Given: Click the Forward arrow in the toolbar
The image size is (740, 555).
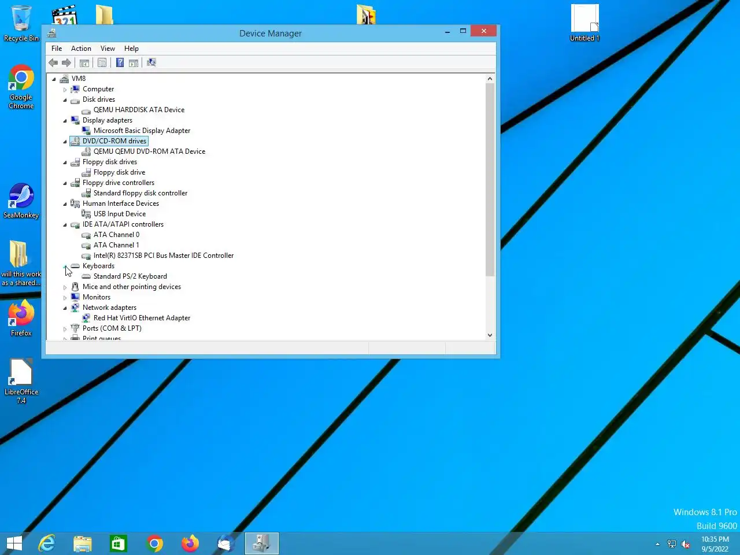Looking at the screenshot, I should [x=66, y=62].
